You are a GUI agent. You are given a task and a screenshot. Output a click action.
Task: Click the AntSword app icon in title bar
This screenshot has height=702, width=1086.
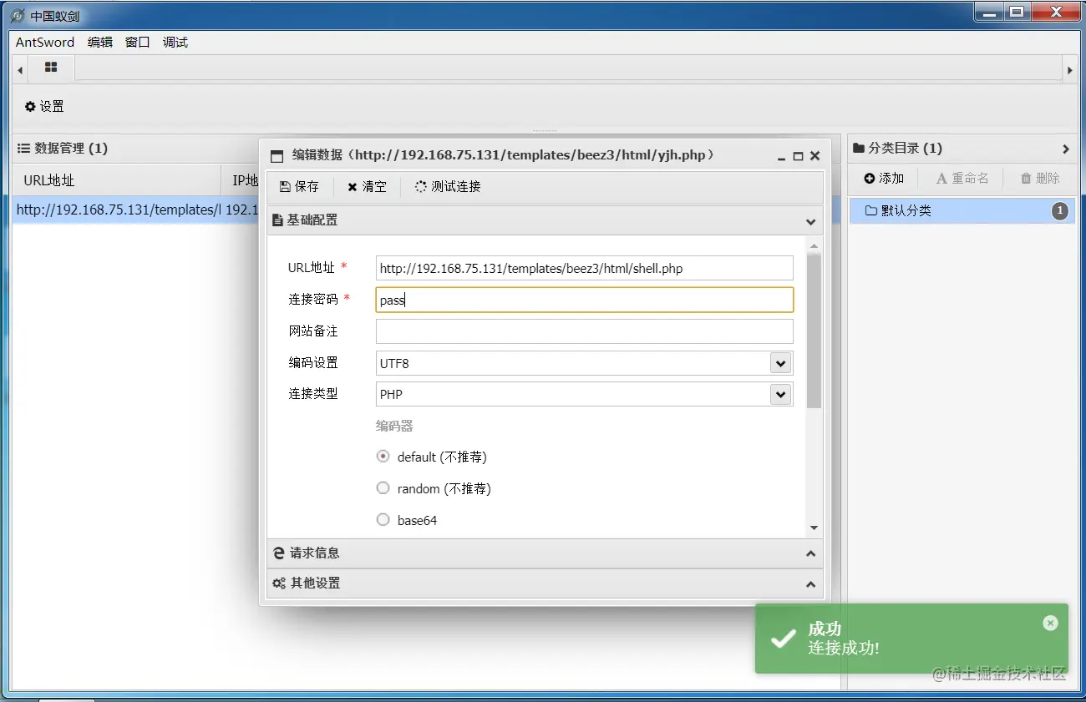click(17, 16)
